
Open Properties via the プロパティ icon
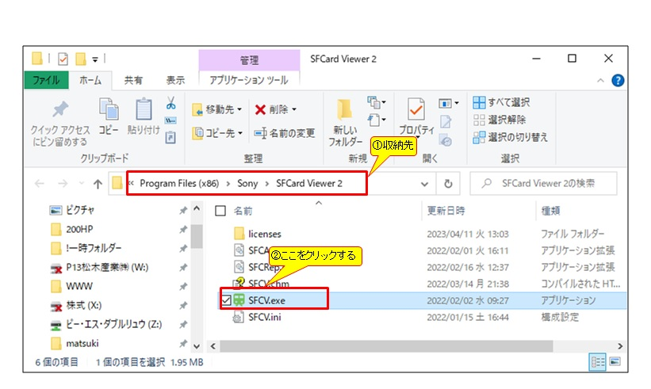point(415,111)
